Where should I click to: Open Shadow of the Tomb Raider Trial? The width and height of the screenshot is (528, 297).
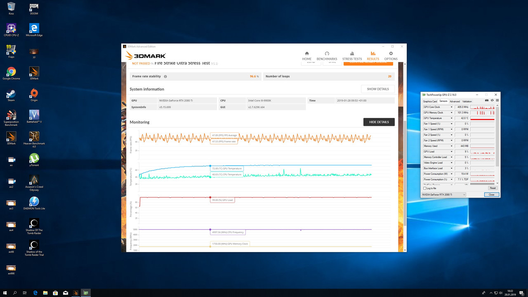pyautogui.click(x=34, y=248)
